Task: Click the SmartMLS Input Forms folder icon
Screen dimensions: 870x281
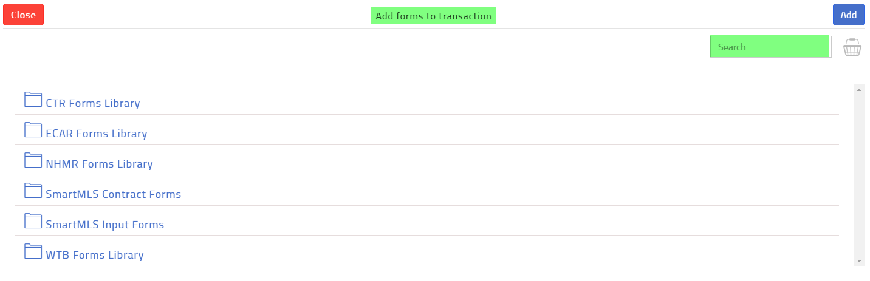Action: (33, 221)
